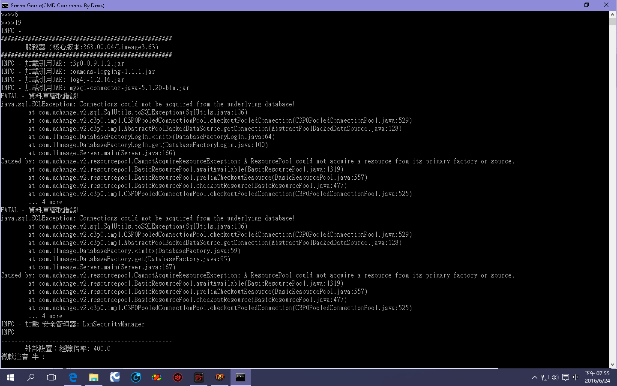Open Task View on the taskbar
Screen dimensions: 617x386
point(51,377)
